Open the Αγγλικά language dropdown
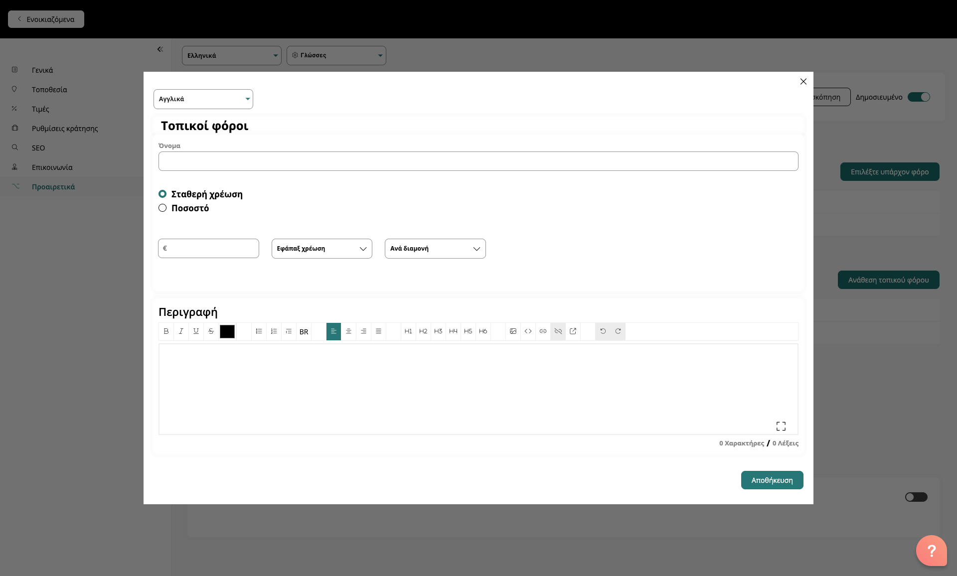This screenshot has height=576, width=957. 203,99
